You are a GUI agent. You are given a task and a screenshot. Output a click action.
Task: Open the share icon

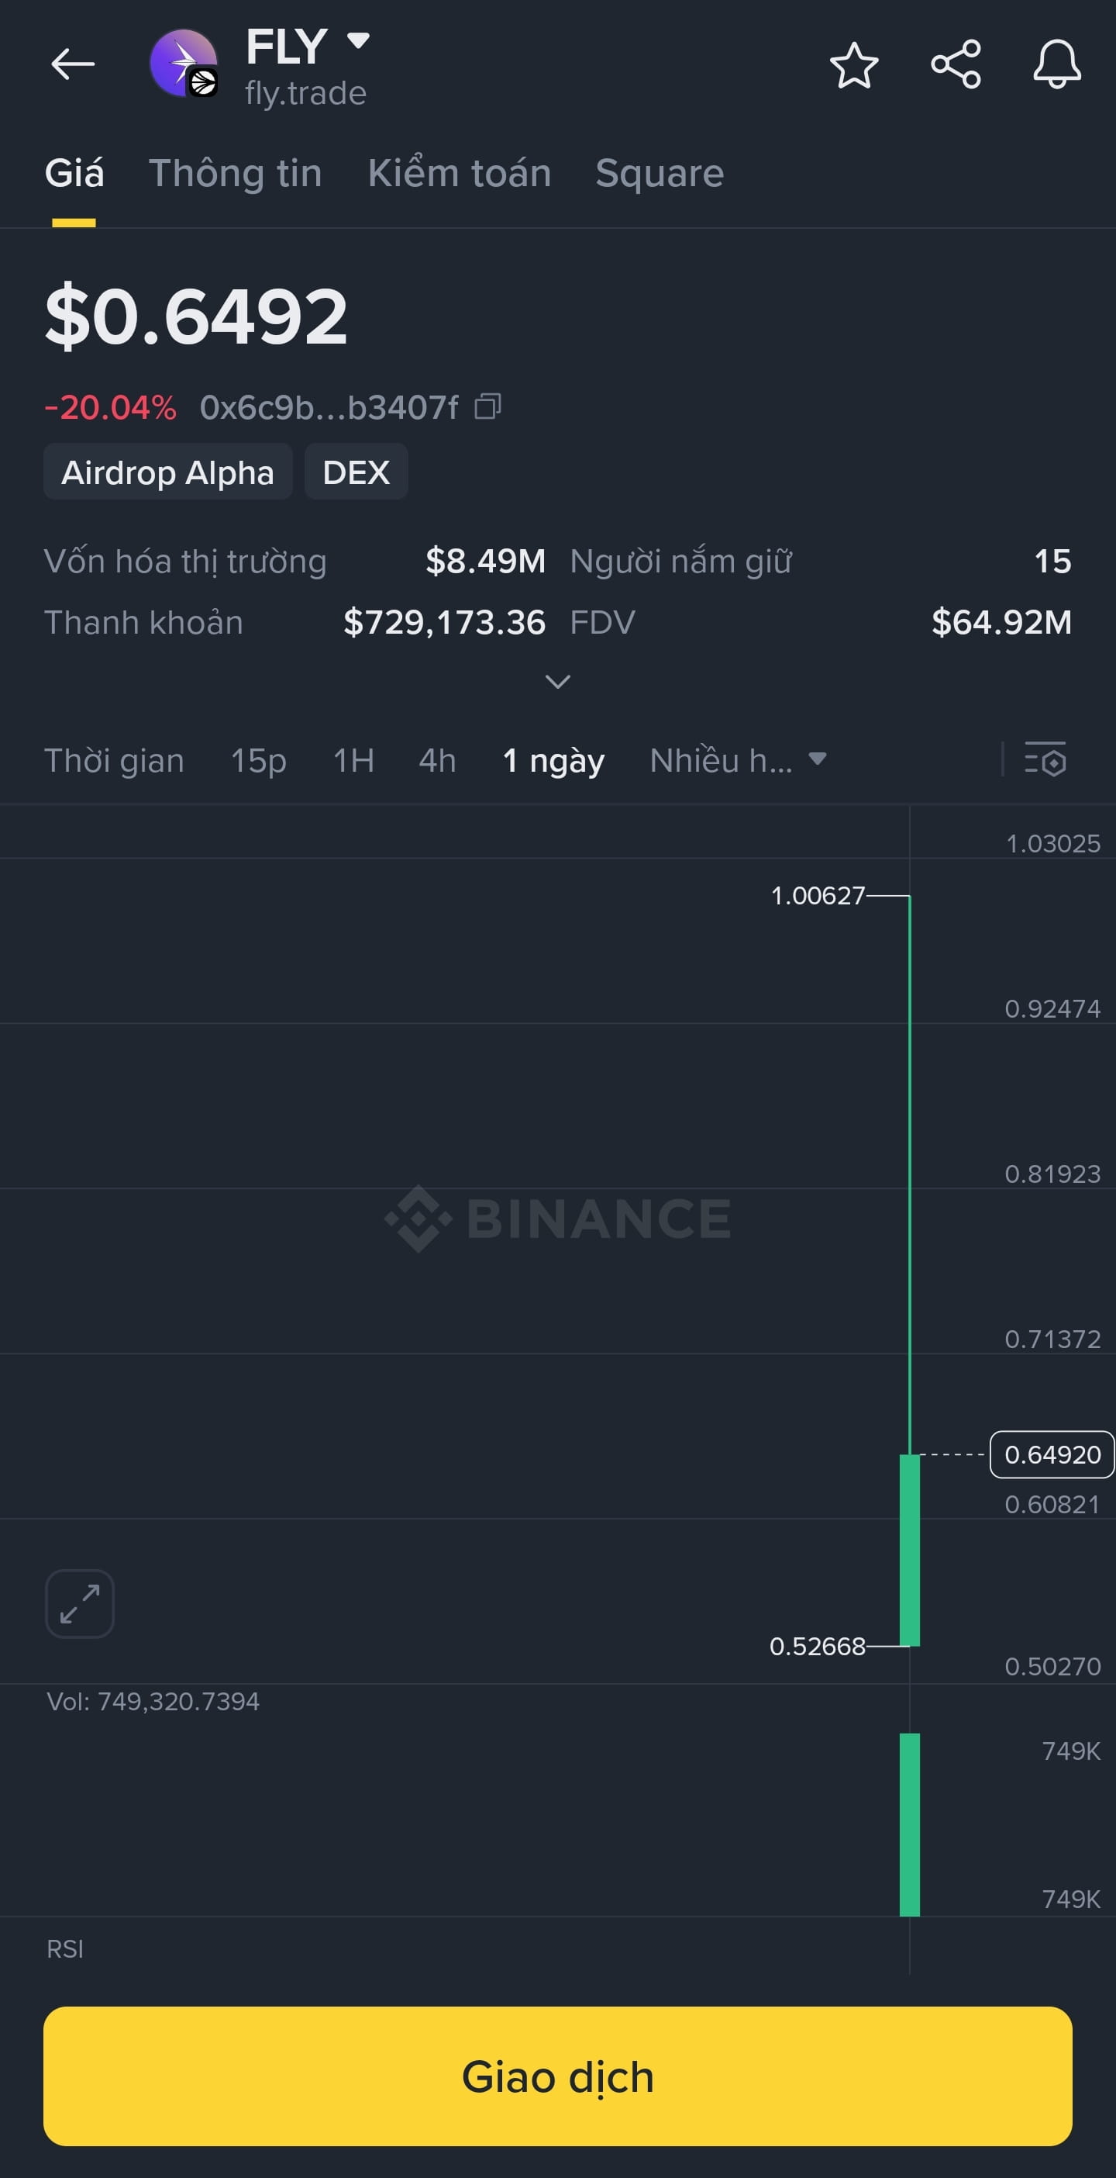click(x=956, y=64)
